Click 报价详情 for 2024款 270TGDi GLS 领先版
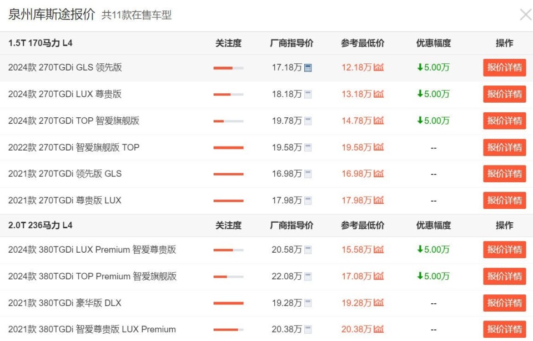Image resolution: width=533 pixels, height=341 pixels. point(504,68)
